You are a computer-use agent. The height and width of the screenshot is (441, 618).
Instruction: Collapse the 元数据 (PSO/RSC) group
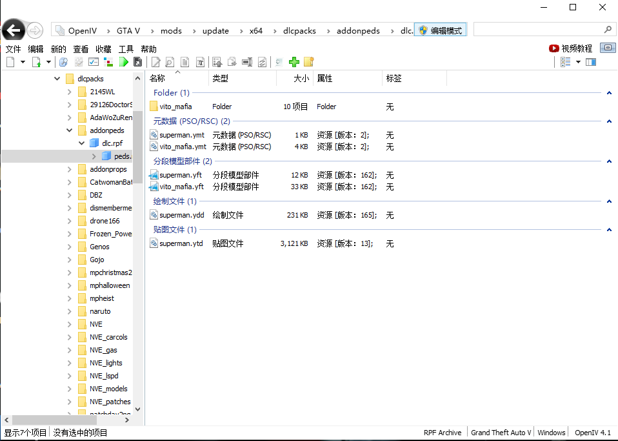click(x=609, y=121)
